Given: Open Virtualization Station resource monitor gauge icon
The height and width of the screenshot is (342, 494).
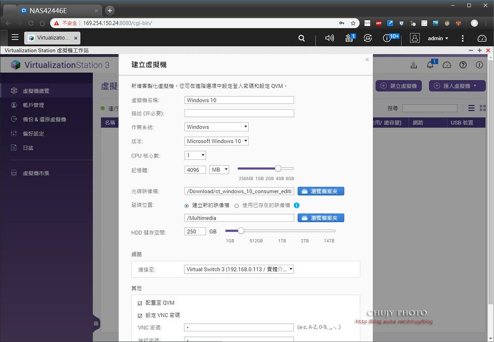Looking at the screenshot, I should pyautogui.click(x=447, y=65).
